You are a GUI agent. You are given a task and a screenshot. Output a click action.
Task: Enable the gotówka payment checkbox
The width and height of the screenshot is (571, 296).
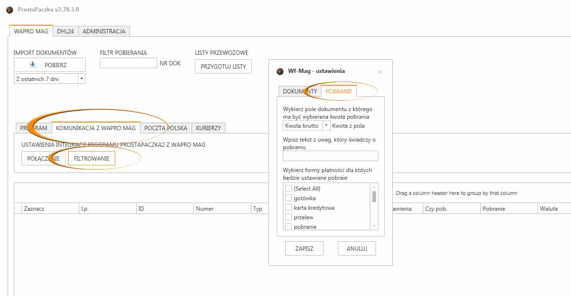tap(289, 198)
